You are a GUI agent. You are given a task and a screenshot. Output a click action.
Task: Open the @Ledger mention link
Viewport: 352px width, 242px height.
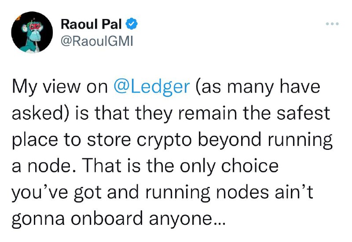tap(152, 87)
